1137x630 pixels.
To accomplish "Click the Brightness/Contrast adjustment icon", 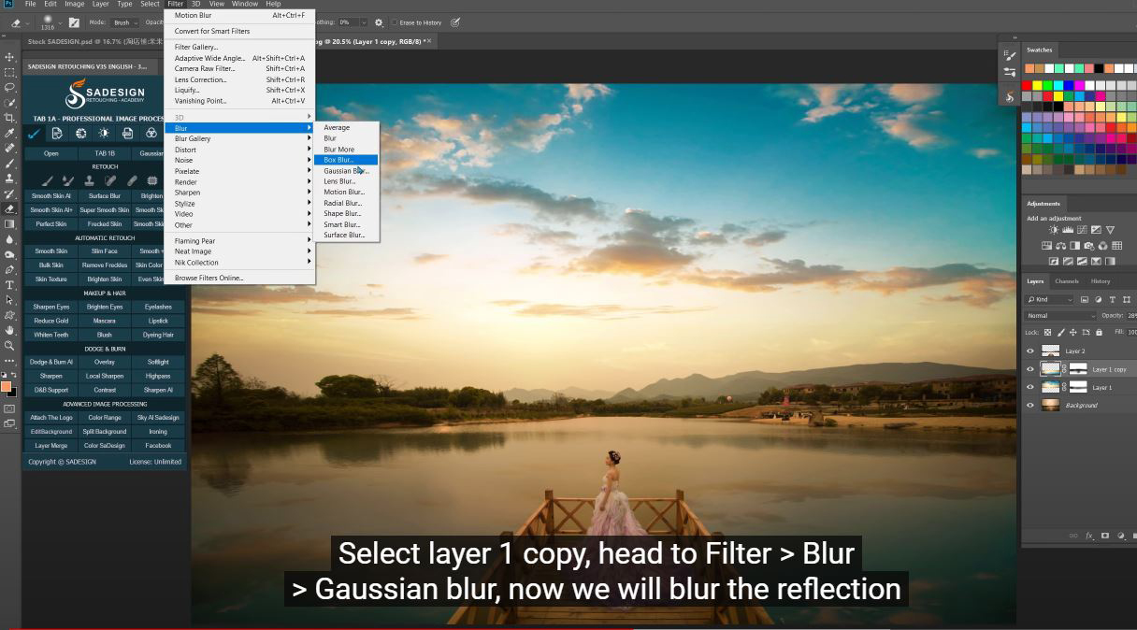I will pyautogui.click(x=1054, y=230).
